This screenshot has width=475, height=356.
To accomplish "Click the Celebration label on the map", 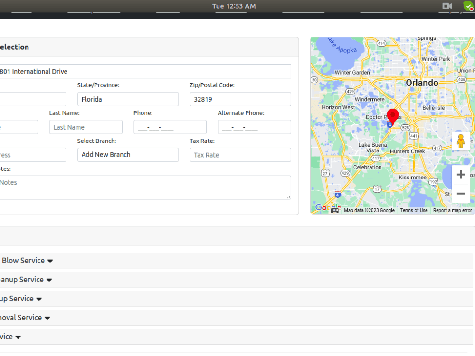I will point(367,167).
